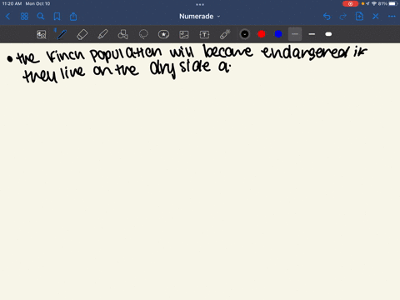Select the Highlighter tool
400x300 pixels.
[102, 34]
